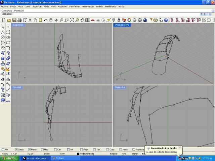The height and width of the screenshot is (161, 215).
Task: Open the Derecha viewport title menu
Action: (120, 87)
